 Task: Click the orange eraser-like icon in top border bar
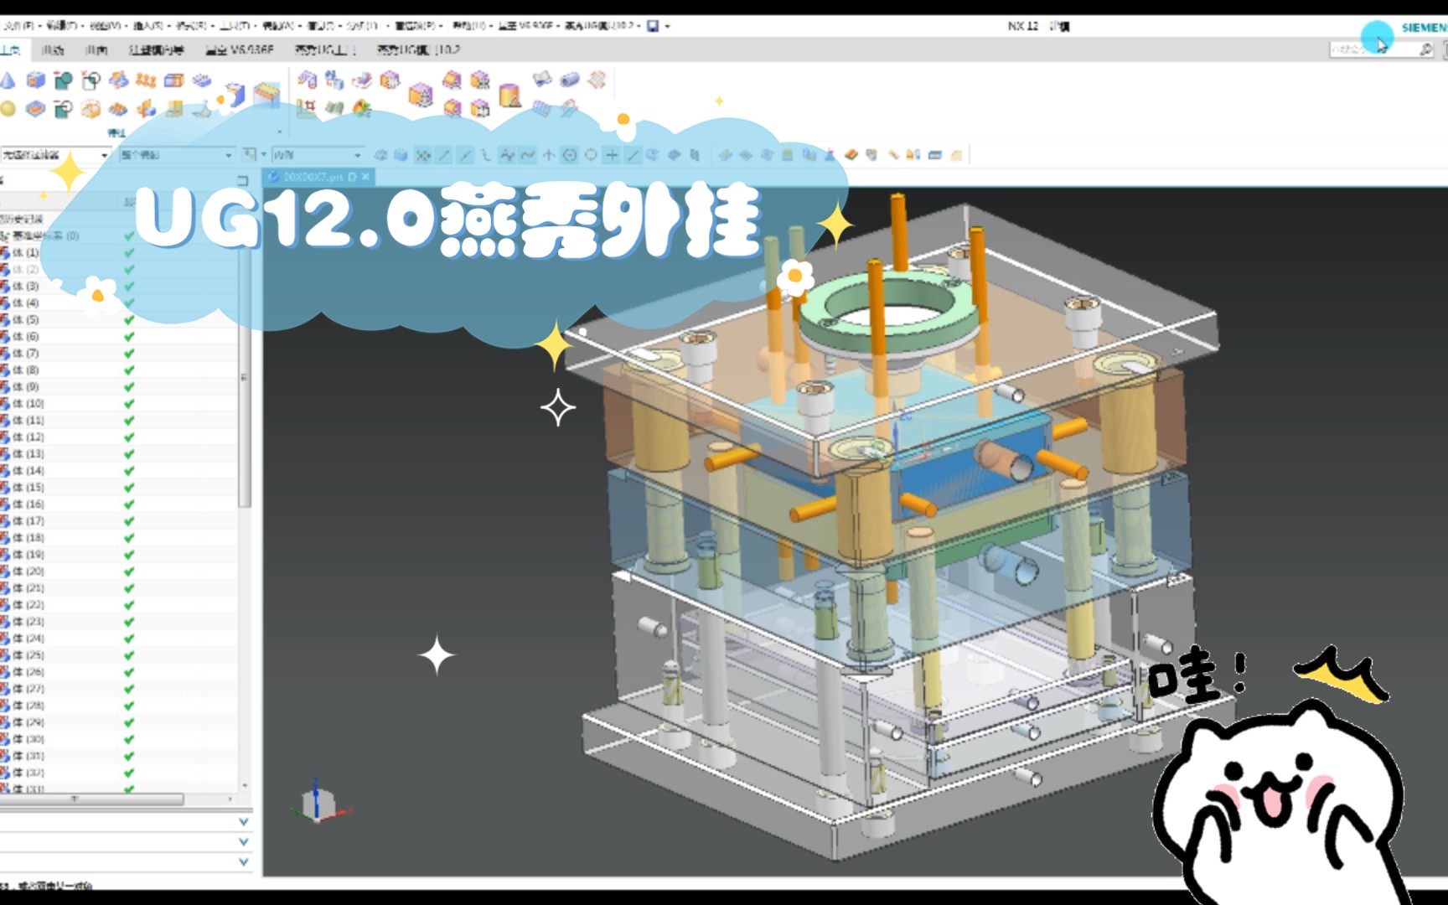851,155
